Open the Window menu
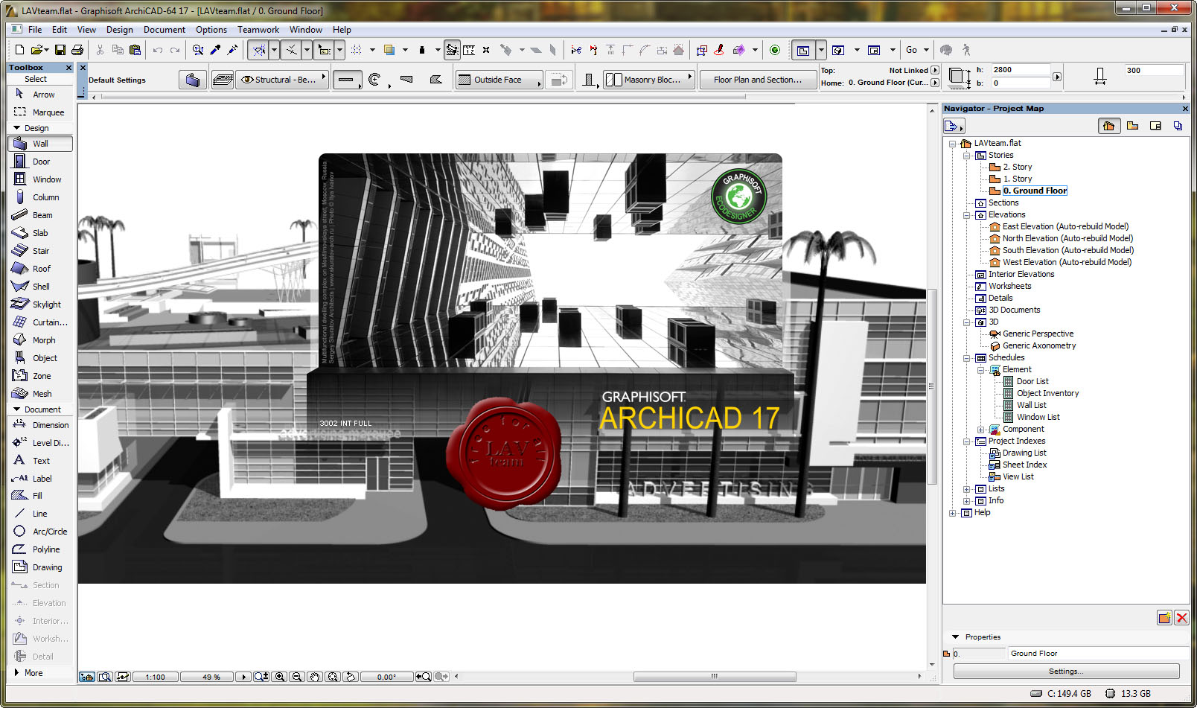1197x708 pixels. tap(306, 30)
